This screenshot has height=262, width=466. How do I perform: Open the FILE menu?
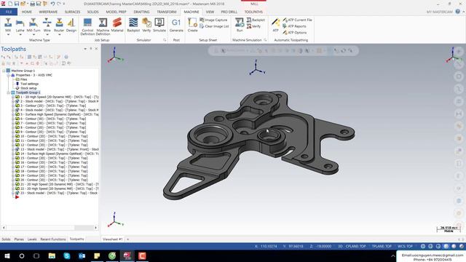pos(9,12)
